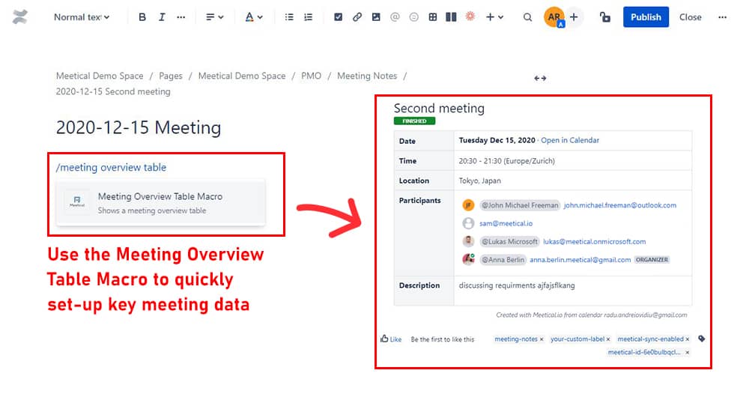Insert a table
Viewport: 749px width, 406px height.
point(433,17)
